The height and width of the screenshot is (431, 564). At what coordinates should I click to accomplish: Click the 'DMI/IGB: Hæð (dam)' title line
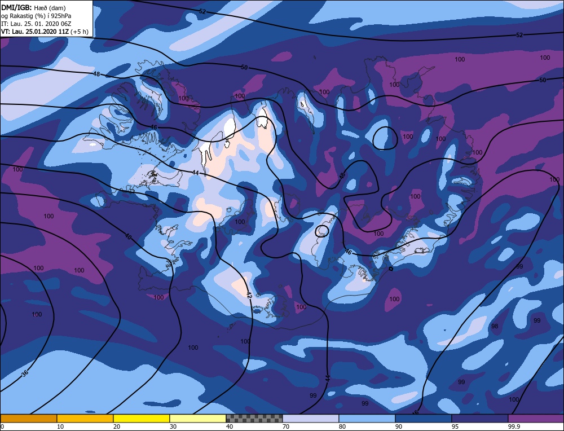click(33, 7)
